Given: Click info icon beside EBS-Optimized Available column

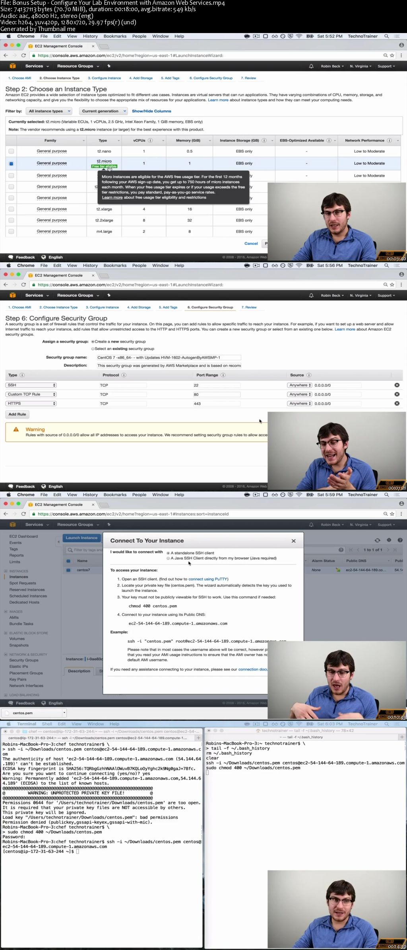Looking at the screenshot, I should click(x=329, y=140).
